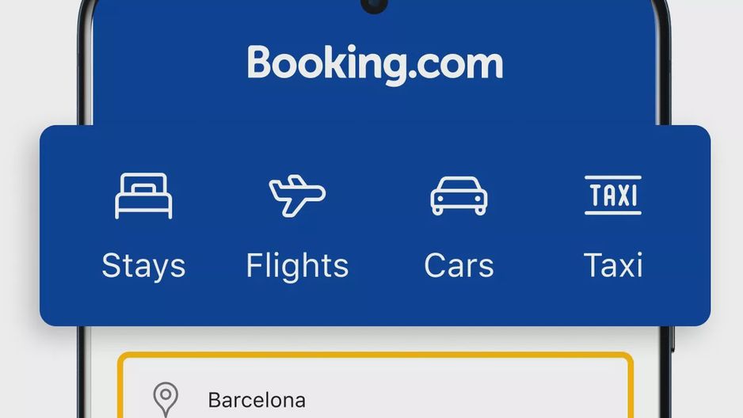This screenshot has width=743, height=418.
Task: Switch to the Flights tab label
Action: (297, 265)
